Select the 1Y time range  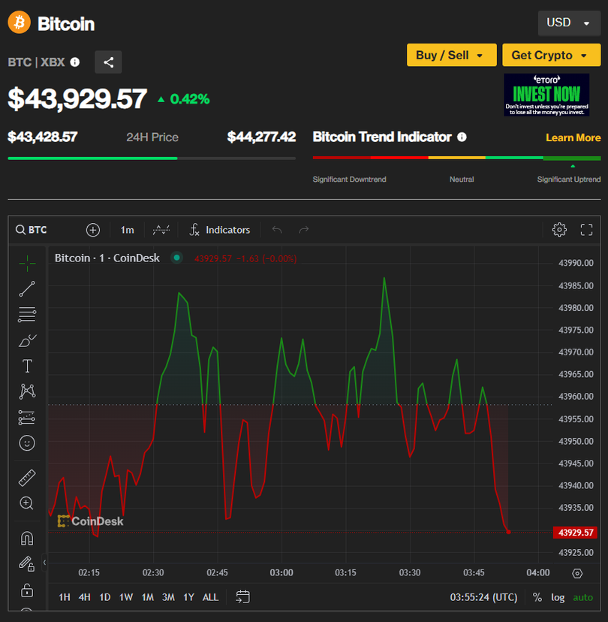pyautogui.click(x=188, y=597)
